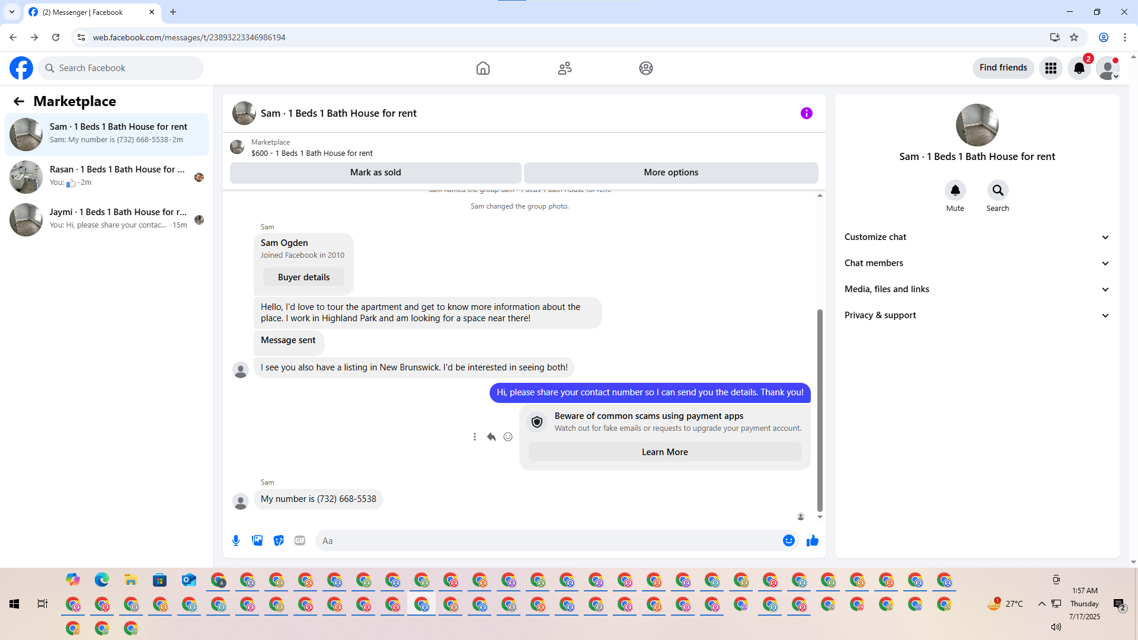Open the Groups icon in top navigation
The width and height of the screenshot is (1138, 640).
point(646,68)
